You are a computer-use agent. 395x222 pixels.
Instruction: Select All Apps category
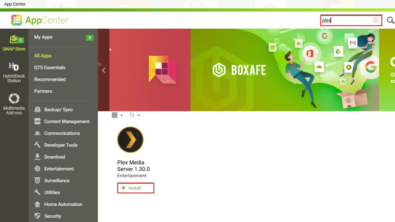pyautogui.click(x=43, y=56)
